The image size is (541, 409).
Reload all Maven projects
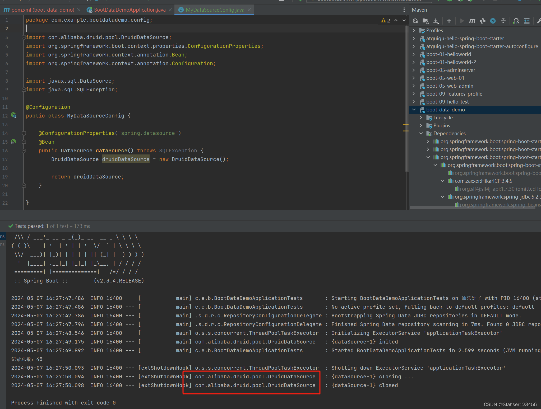click(x=415, y=21)
